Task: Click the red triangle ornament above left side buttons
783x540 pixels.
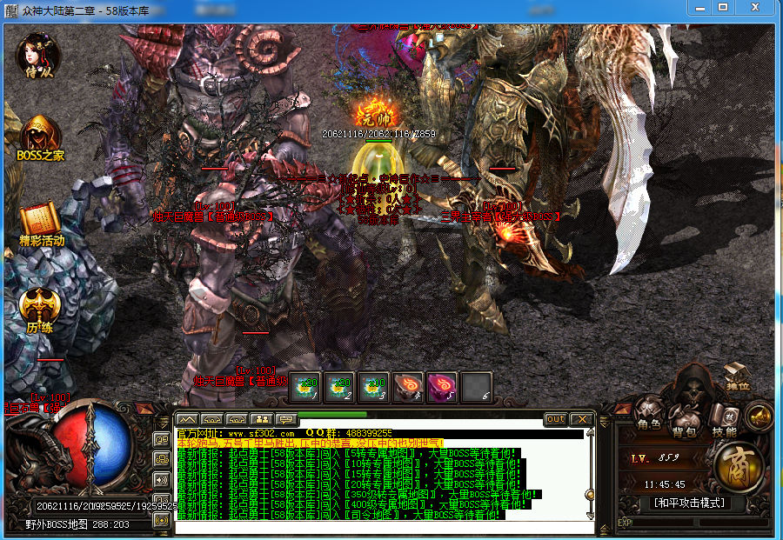Action: [x=144, y=409]
